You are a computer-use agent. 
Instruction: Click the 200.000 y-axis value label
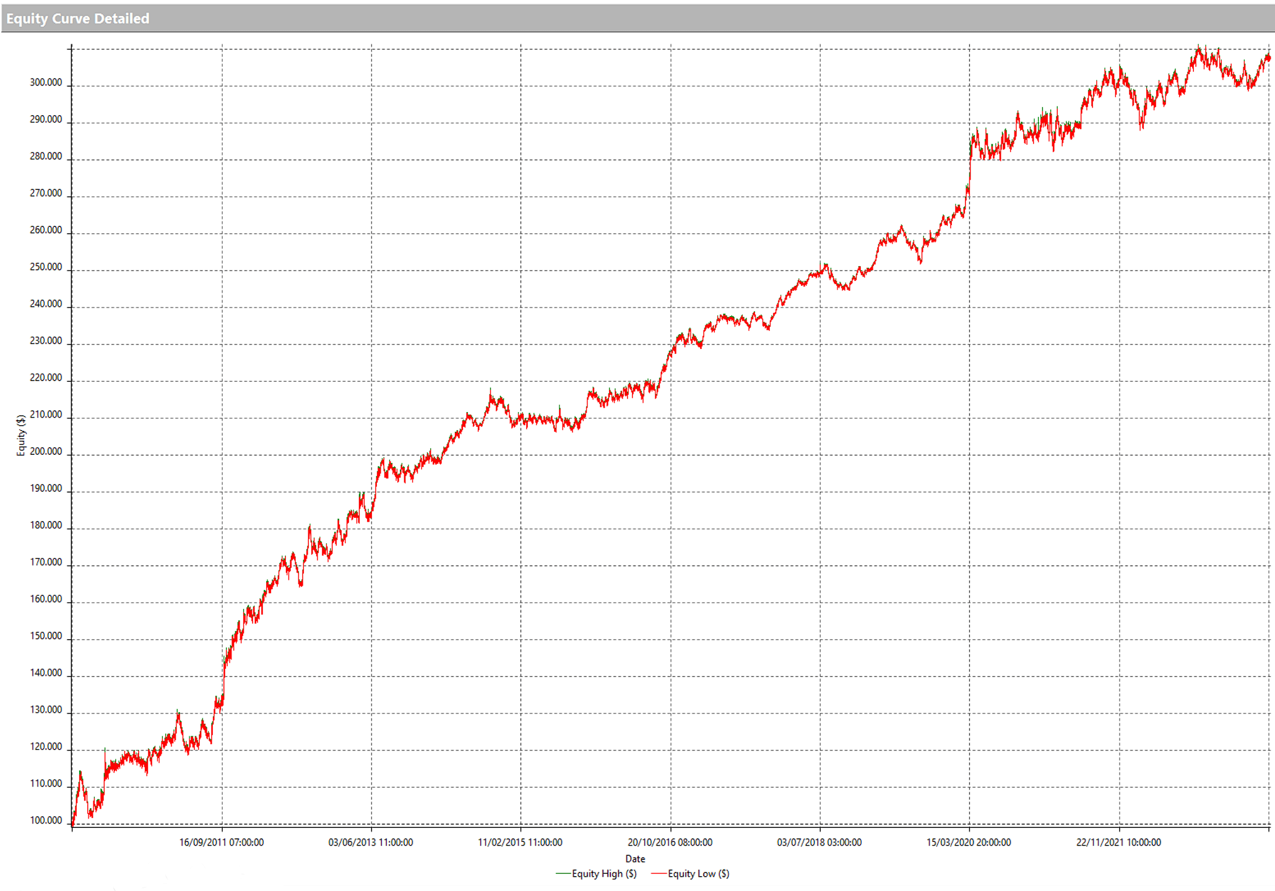(46, 452)
